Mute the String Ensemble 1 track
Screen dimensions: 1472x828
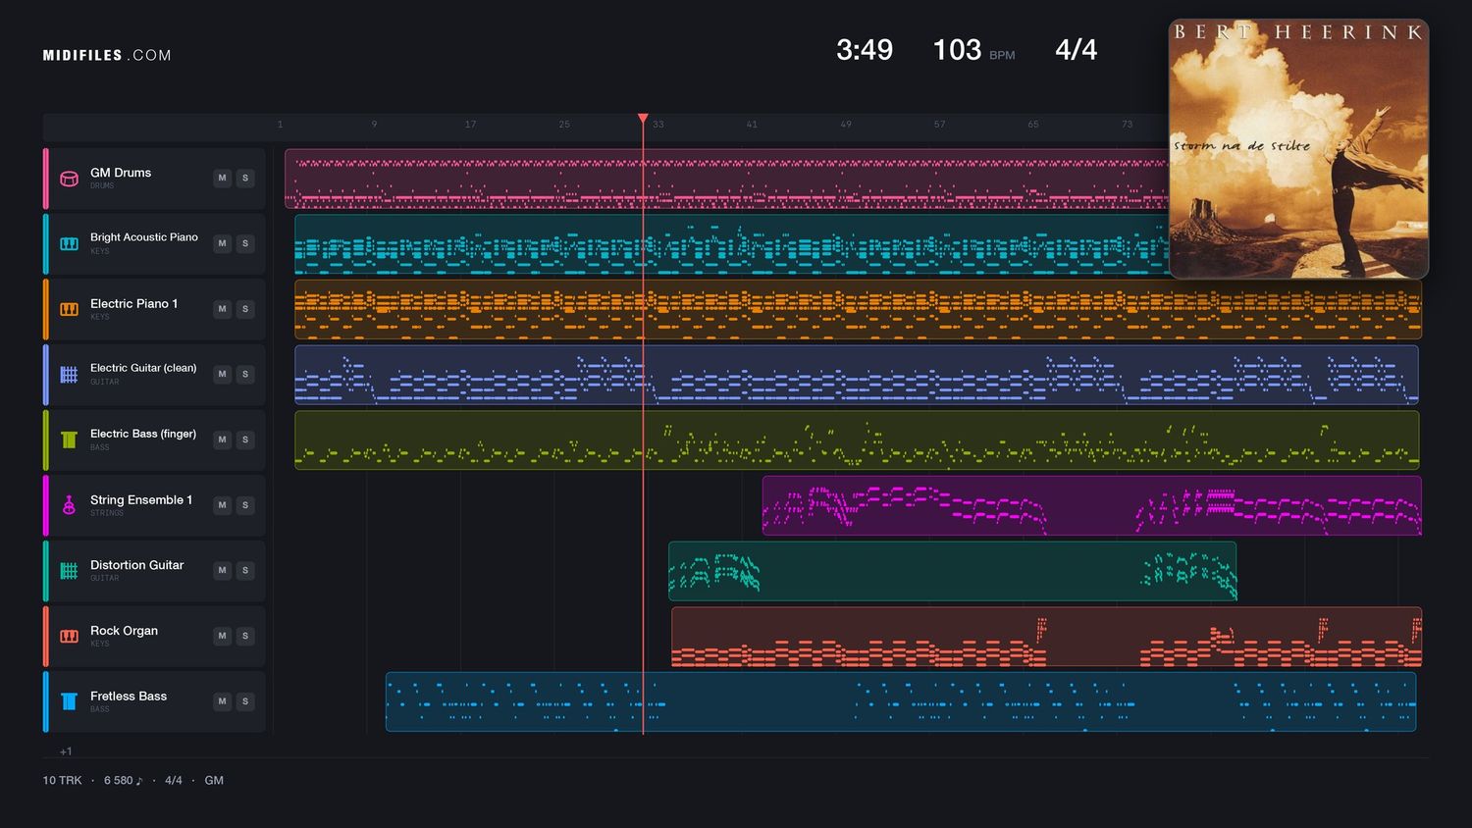click(222, 505)
